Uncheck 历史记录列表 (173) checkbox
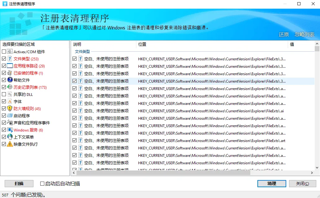The image size is (320, 198). point(4,87)
